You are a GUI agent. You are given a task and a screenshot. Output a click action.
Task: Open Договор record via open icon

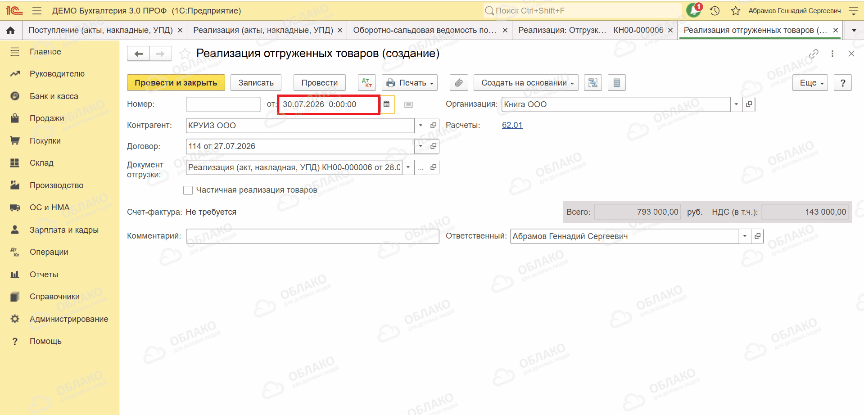[433, 146]
